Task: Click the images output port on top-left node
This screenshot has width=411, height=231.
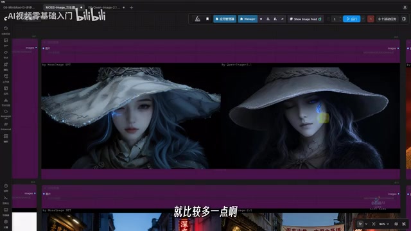Action: click(36, 47)
